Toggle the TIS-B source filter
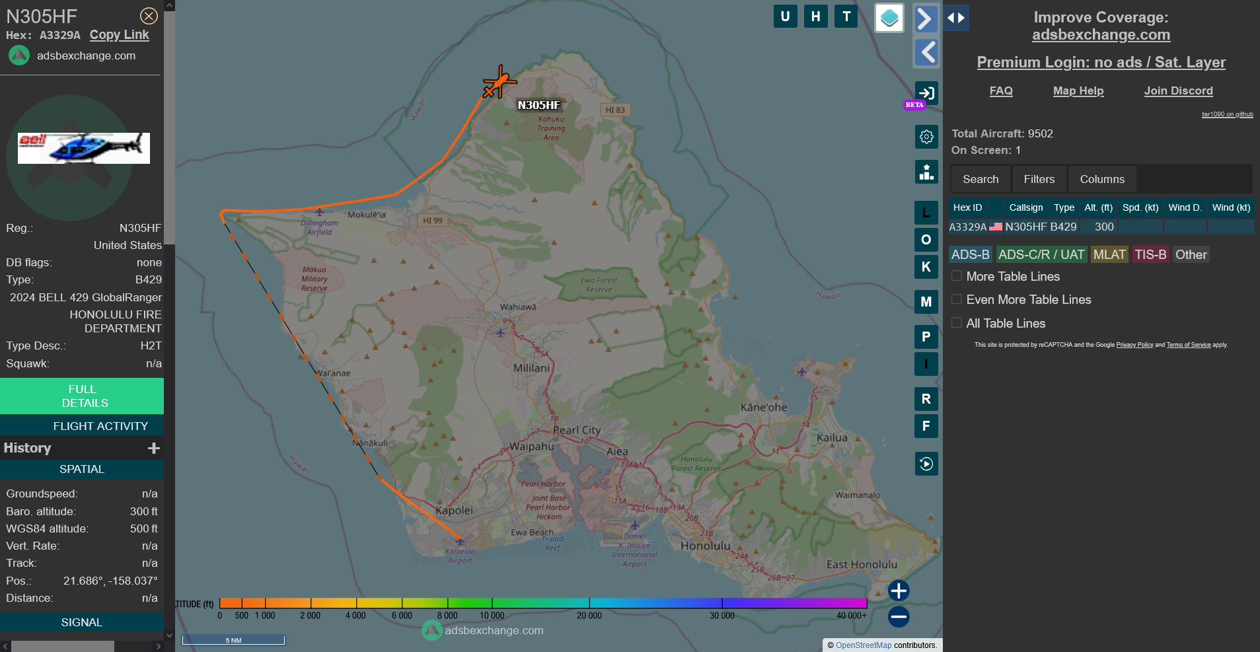The image size is (1260, 652). coord(1150,254)
